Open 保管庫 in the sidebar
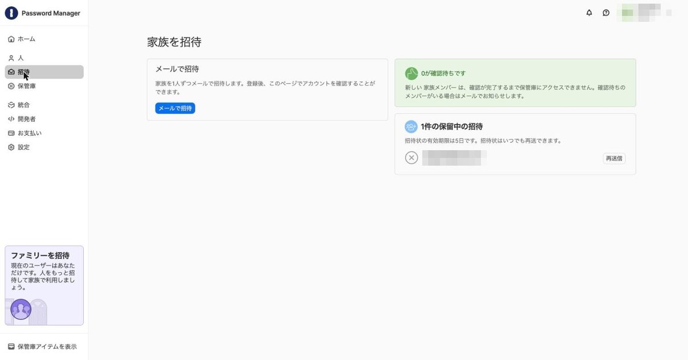 pos(44,86)
